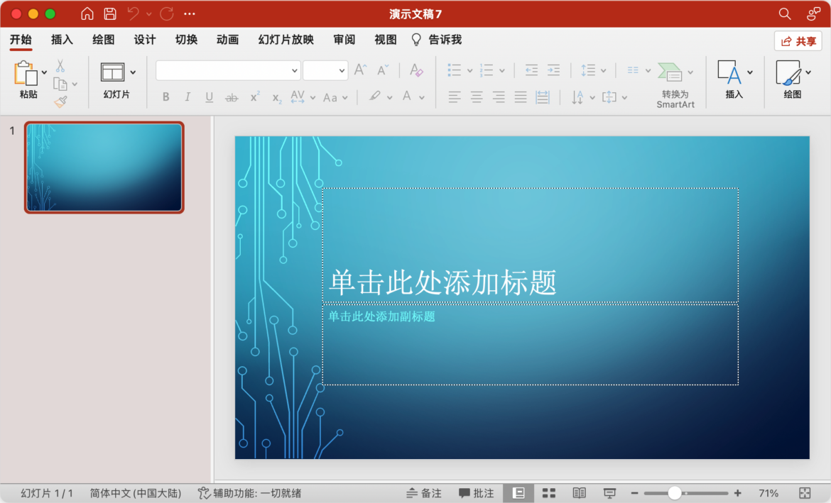Decrease the list indent level
Viewport: 831px width, 503px height.
click(x=531, y=70)
